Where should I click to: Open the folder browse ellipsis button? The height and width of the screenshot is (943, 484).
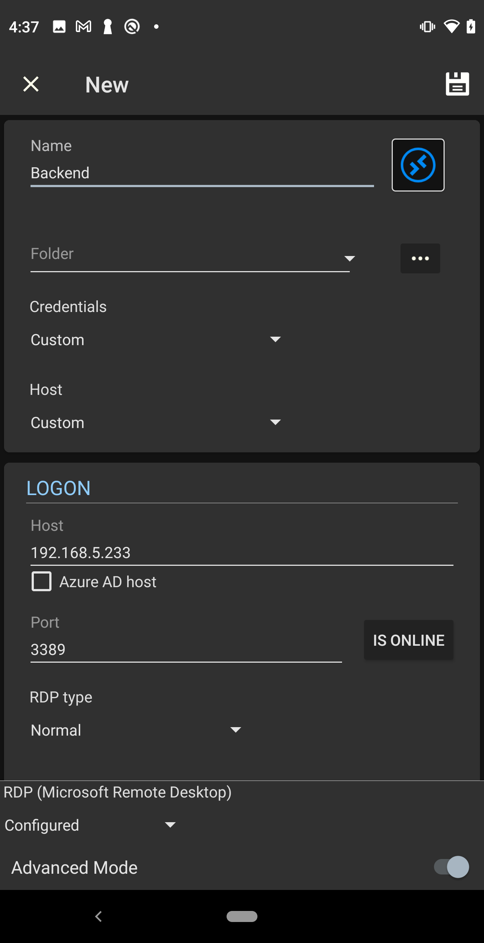click(x=420, y=258)
